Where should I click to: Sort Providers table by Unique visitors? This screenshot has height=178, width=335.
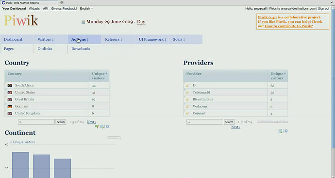[278, 76]
